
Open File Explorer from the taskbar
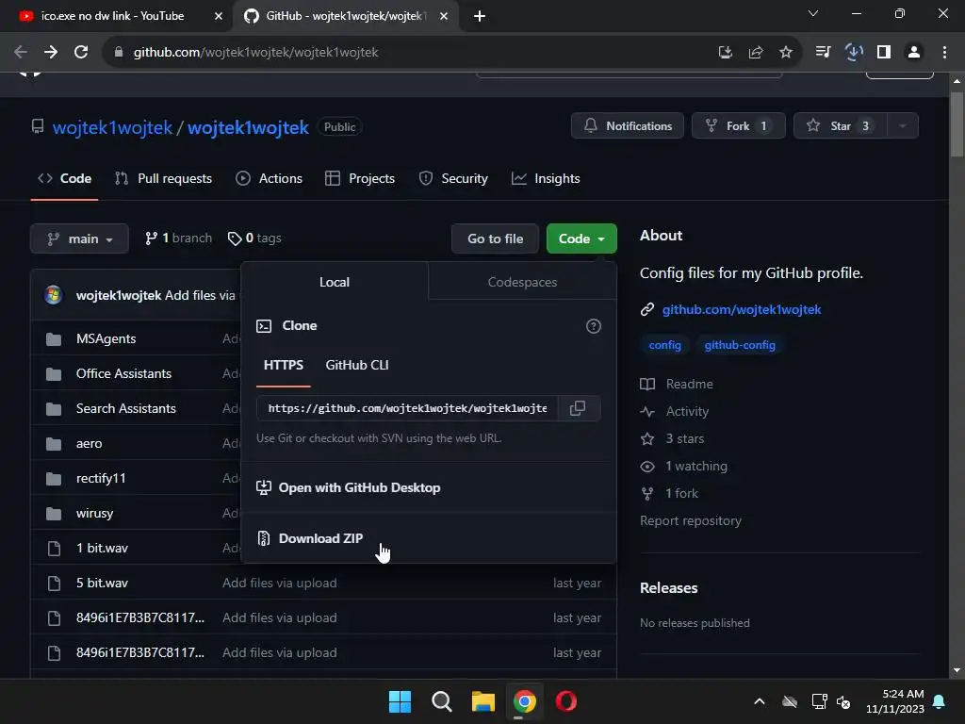(x=483, y=701)
